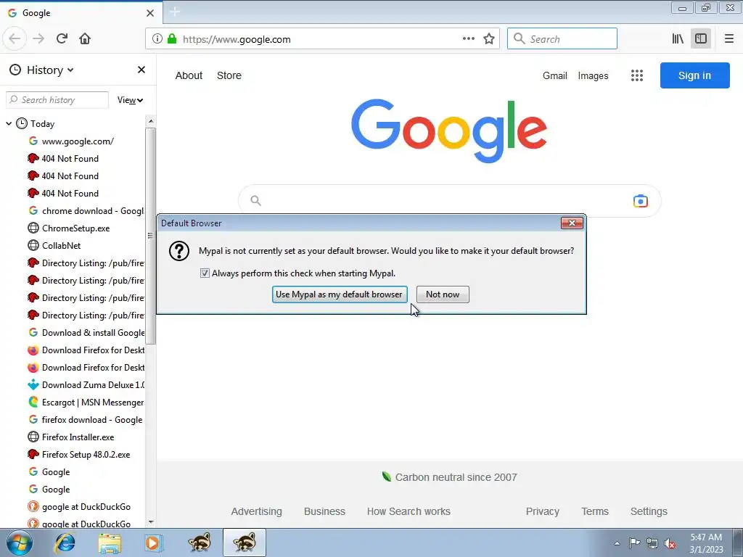The width and height of the screenshot is (743, 557).
Task: Click the muted volume tray icon
Action: click(670, 543)
